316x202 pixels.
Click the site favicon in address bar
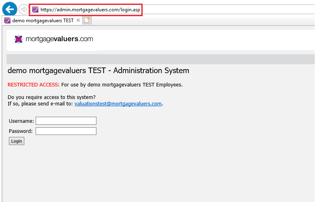click(x=35, y=9)
